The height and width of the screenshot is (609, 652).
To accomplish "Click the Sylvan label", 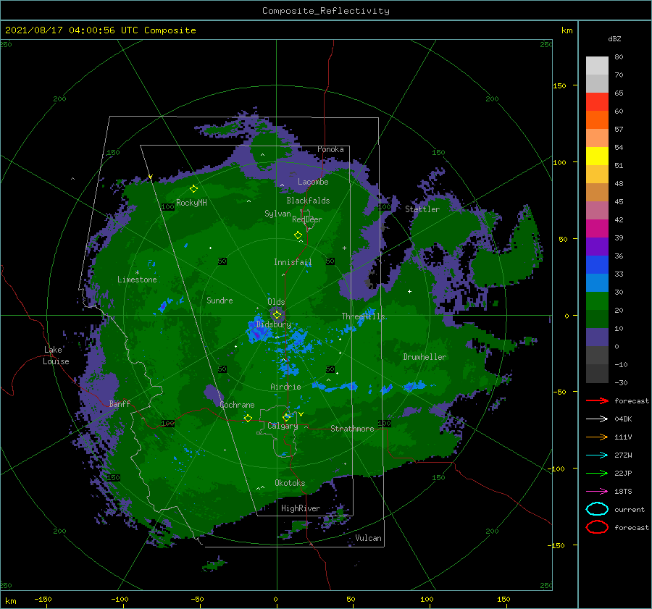I will tap(277, 214).
